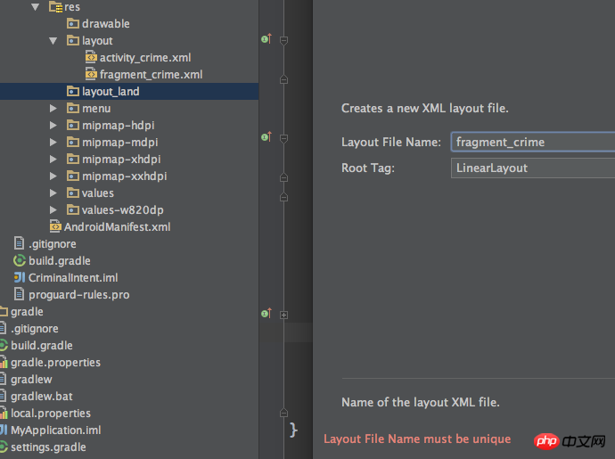This screenshot has width=615, height=459.
Task: Click the activity_crime.xml file icon
Action: click(x=91, y=58)
